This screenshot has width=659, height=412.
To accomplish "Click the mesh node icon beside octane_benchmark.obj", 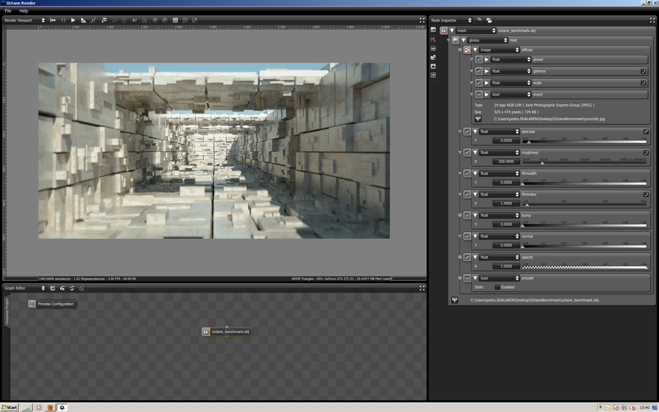I will tap(444, 31).
